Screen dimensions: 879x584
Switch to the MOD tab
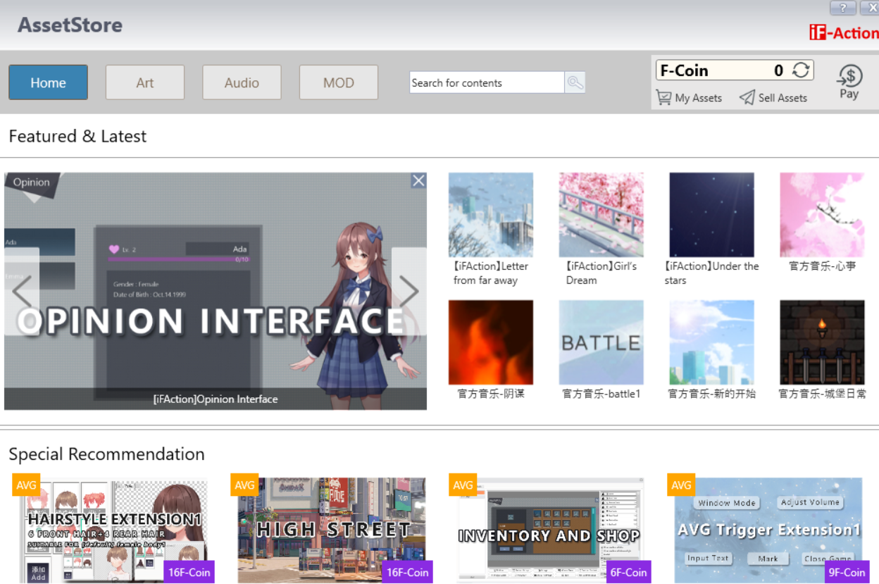click(x=339, y=82)
